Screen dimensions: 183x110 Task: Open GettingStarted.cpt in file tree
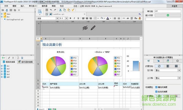click(15, 20)
